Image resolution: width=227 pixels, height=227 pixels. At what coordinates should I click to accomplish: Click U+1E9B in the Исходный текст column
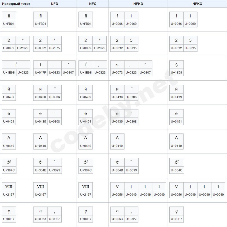[9, 72]
